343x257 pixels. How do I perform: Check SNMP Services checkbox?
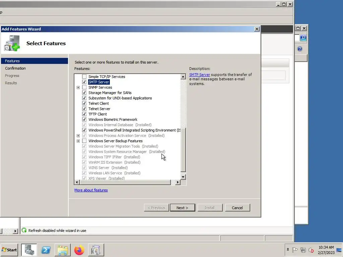[x=84, y=87]
